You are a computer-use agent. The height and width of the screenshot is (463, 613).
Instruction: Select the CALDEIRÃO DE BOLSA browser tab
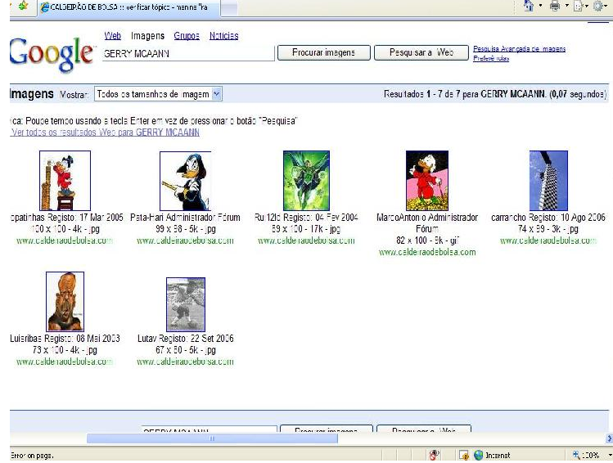point(129,7)
